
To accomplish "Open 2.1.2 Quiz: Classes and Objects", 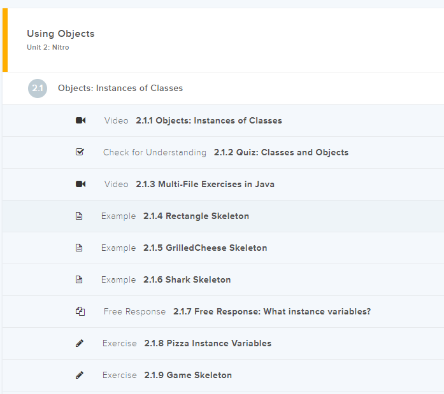I will 281,152.
